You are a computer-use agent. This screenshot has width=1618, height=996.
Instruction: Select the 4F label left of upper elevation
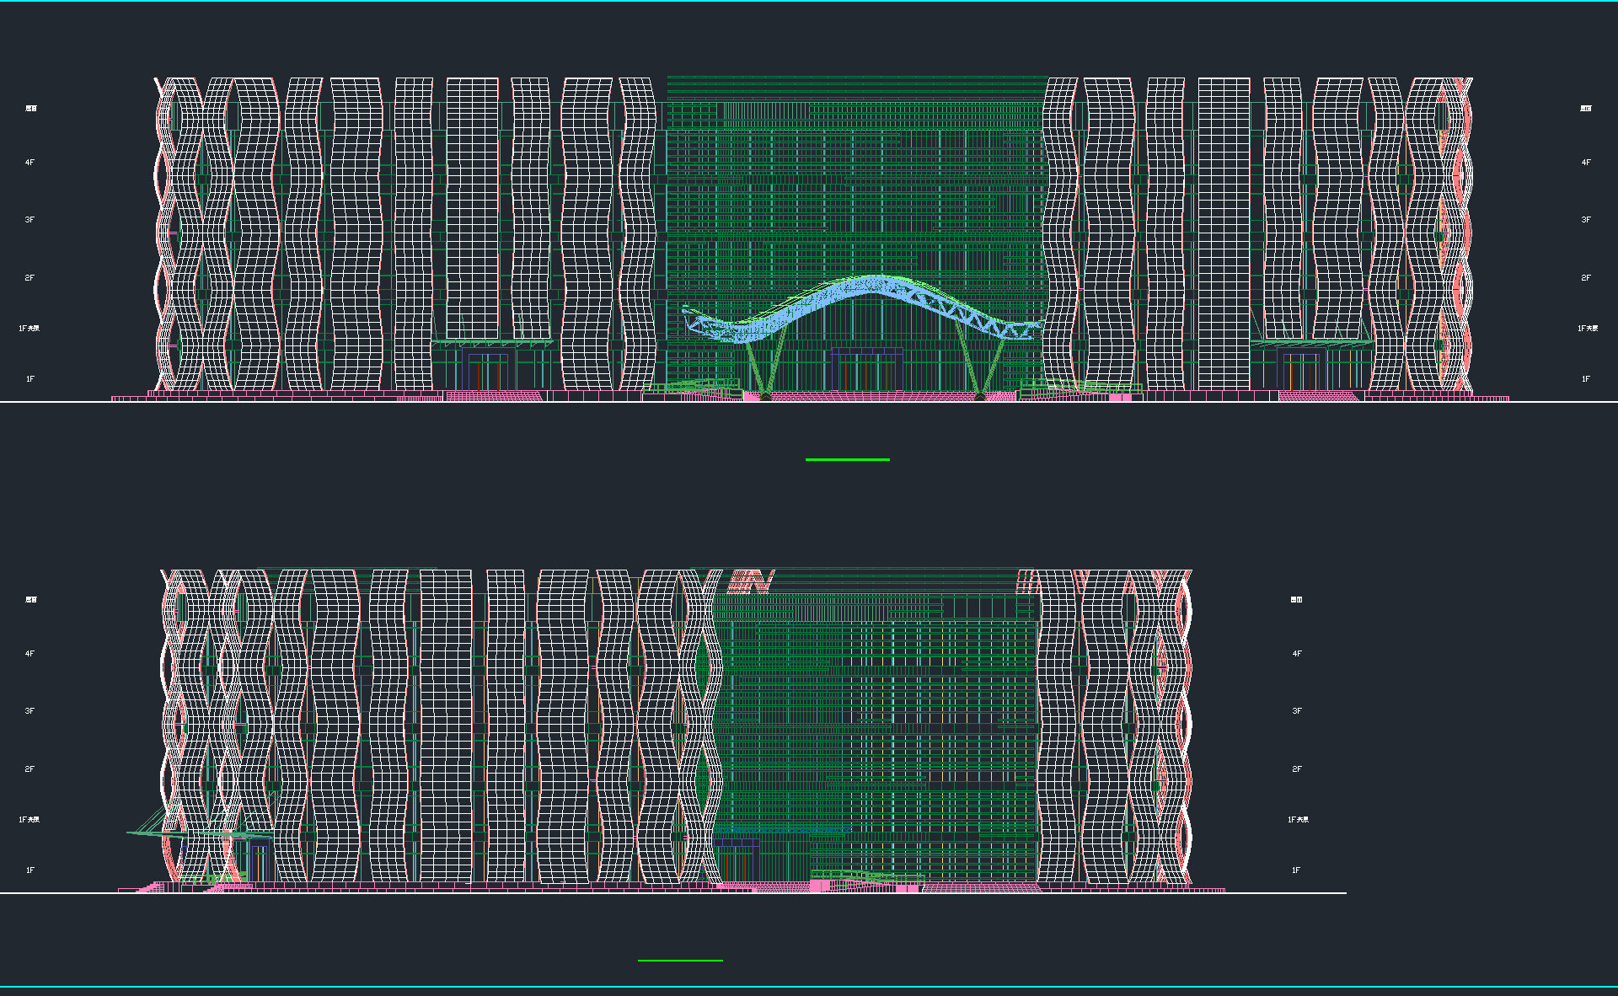[29, 163]
